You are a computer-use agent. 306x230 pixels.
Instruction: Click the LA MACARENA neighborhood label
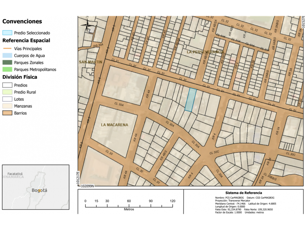pos(114,125)
